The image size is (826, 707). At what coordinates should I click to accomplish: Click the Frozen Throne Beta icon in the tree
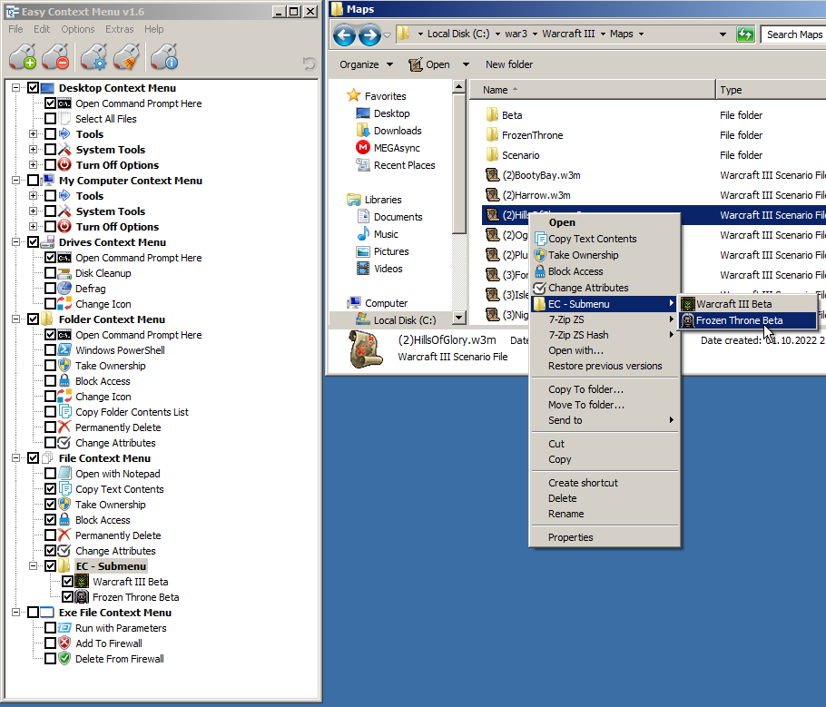pos(82,597)
